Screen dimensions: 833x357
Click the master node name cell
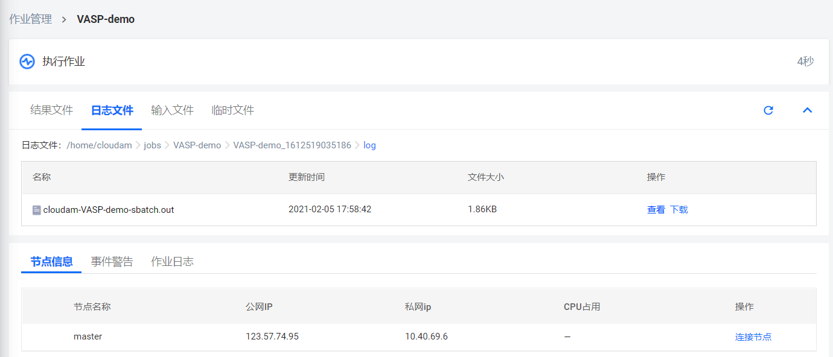click(88, 336)
